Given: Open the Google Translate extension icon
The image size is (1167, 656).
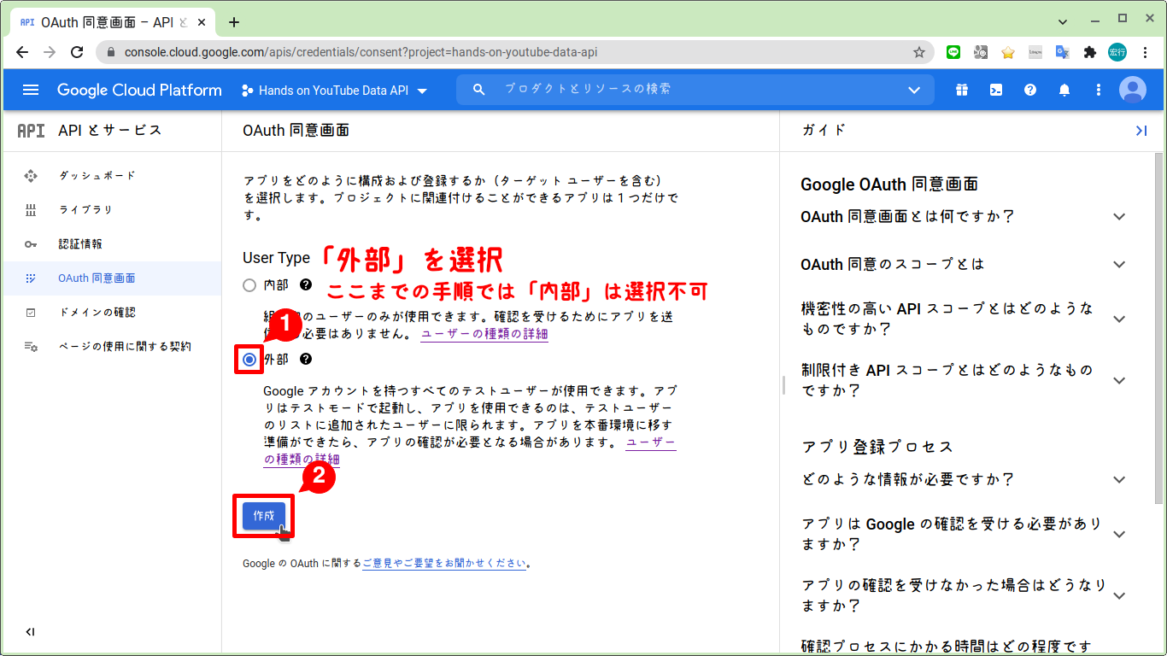Looking at the screenshot, I should tap(1062, 52).
